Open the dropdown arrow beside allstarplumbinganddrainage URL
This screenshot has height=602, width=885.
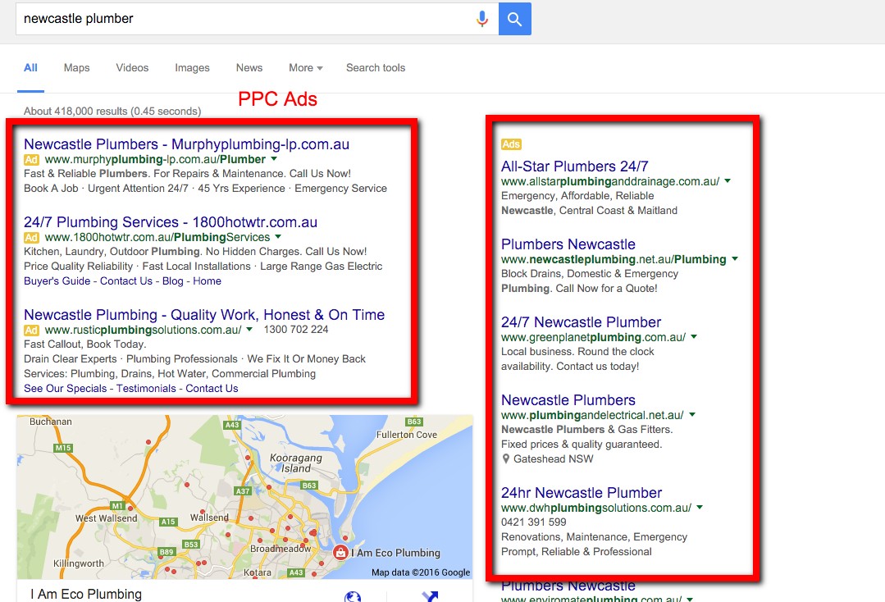(x=727, y=180)
